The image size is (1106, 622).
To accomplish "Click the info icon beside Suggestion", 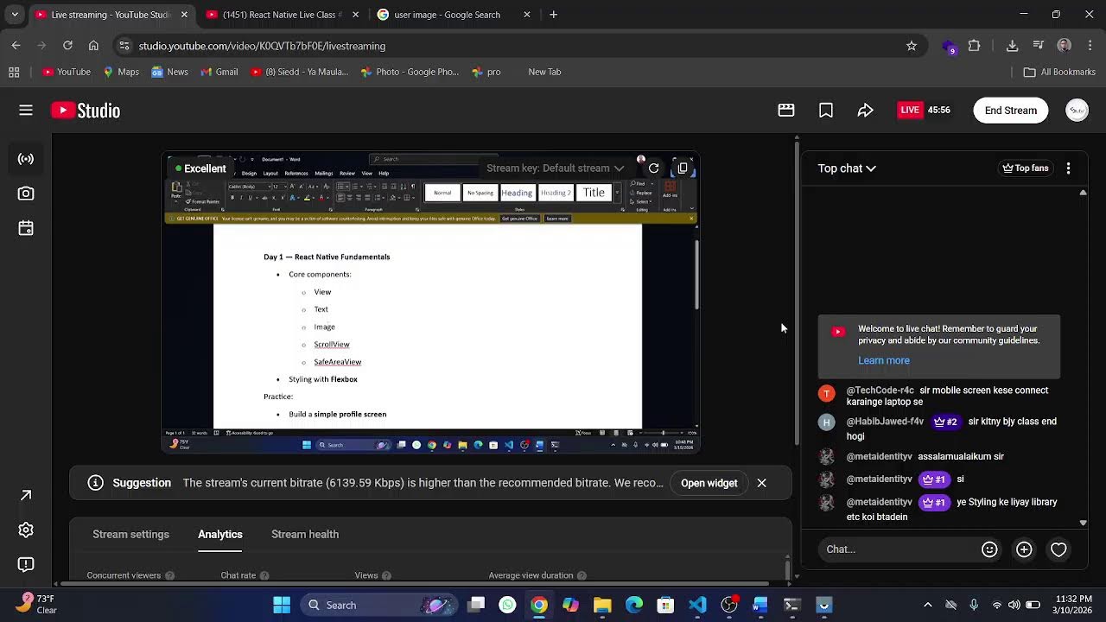I will (96, 483).
